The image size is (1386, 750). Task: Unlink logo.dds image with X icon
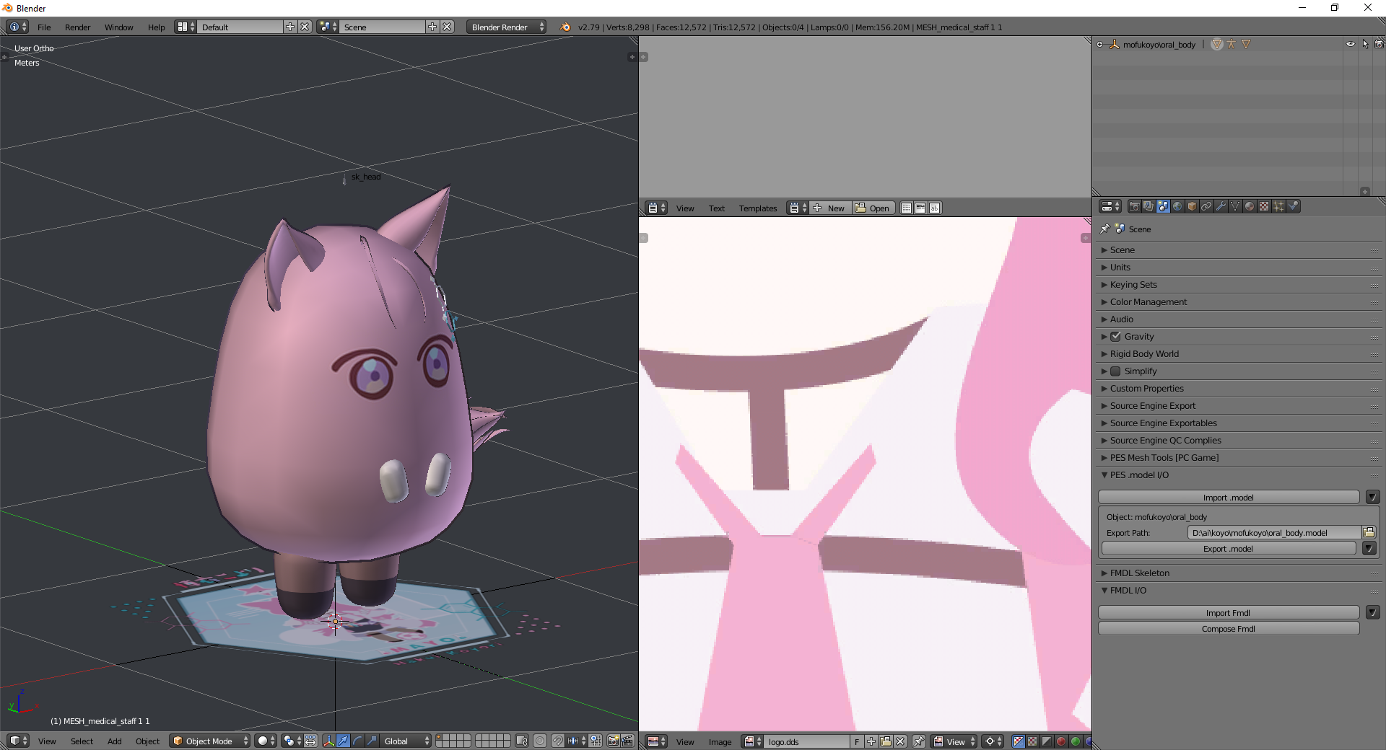[900, 741]
